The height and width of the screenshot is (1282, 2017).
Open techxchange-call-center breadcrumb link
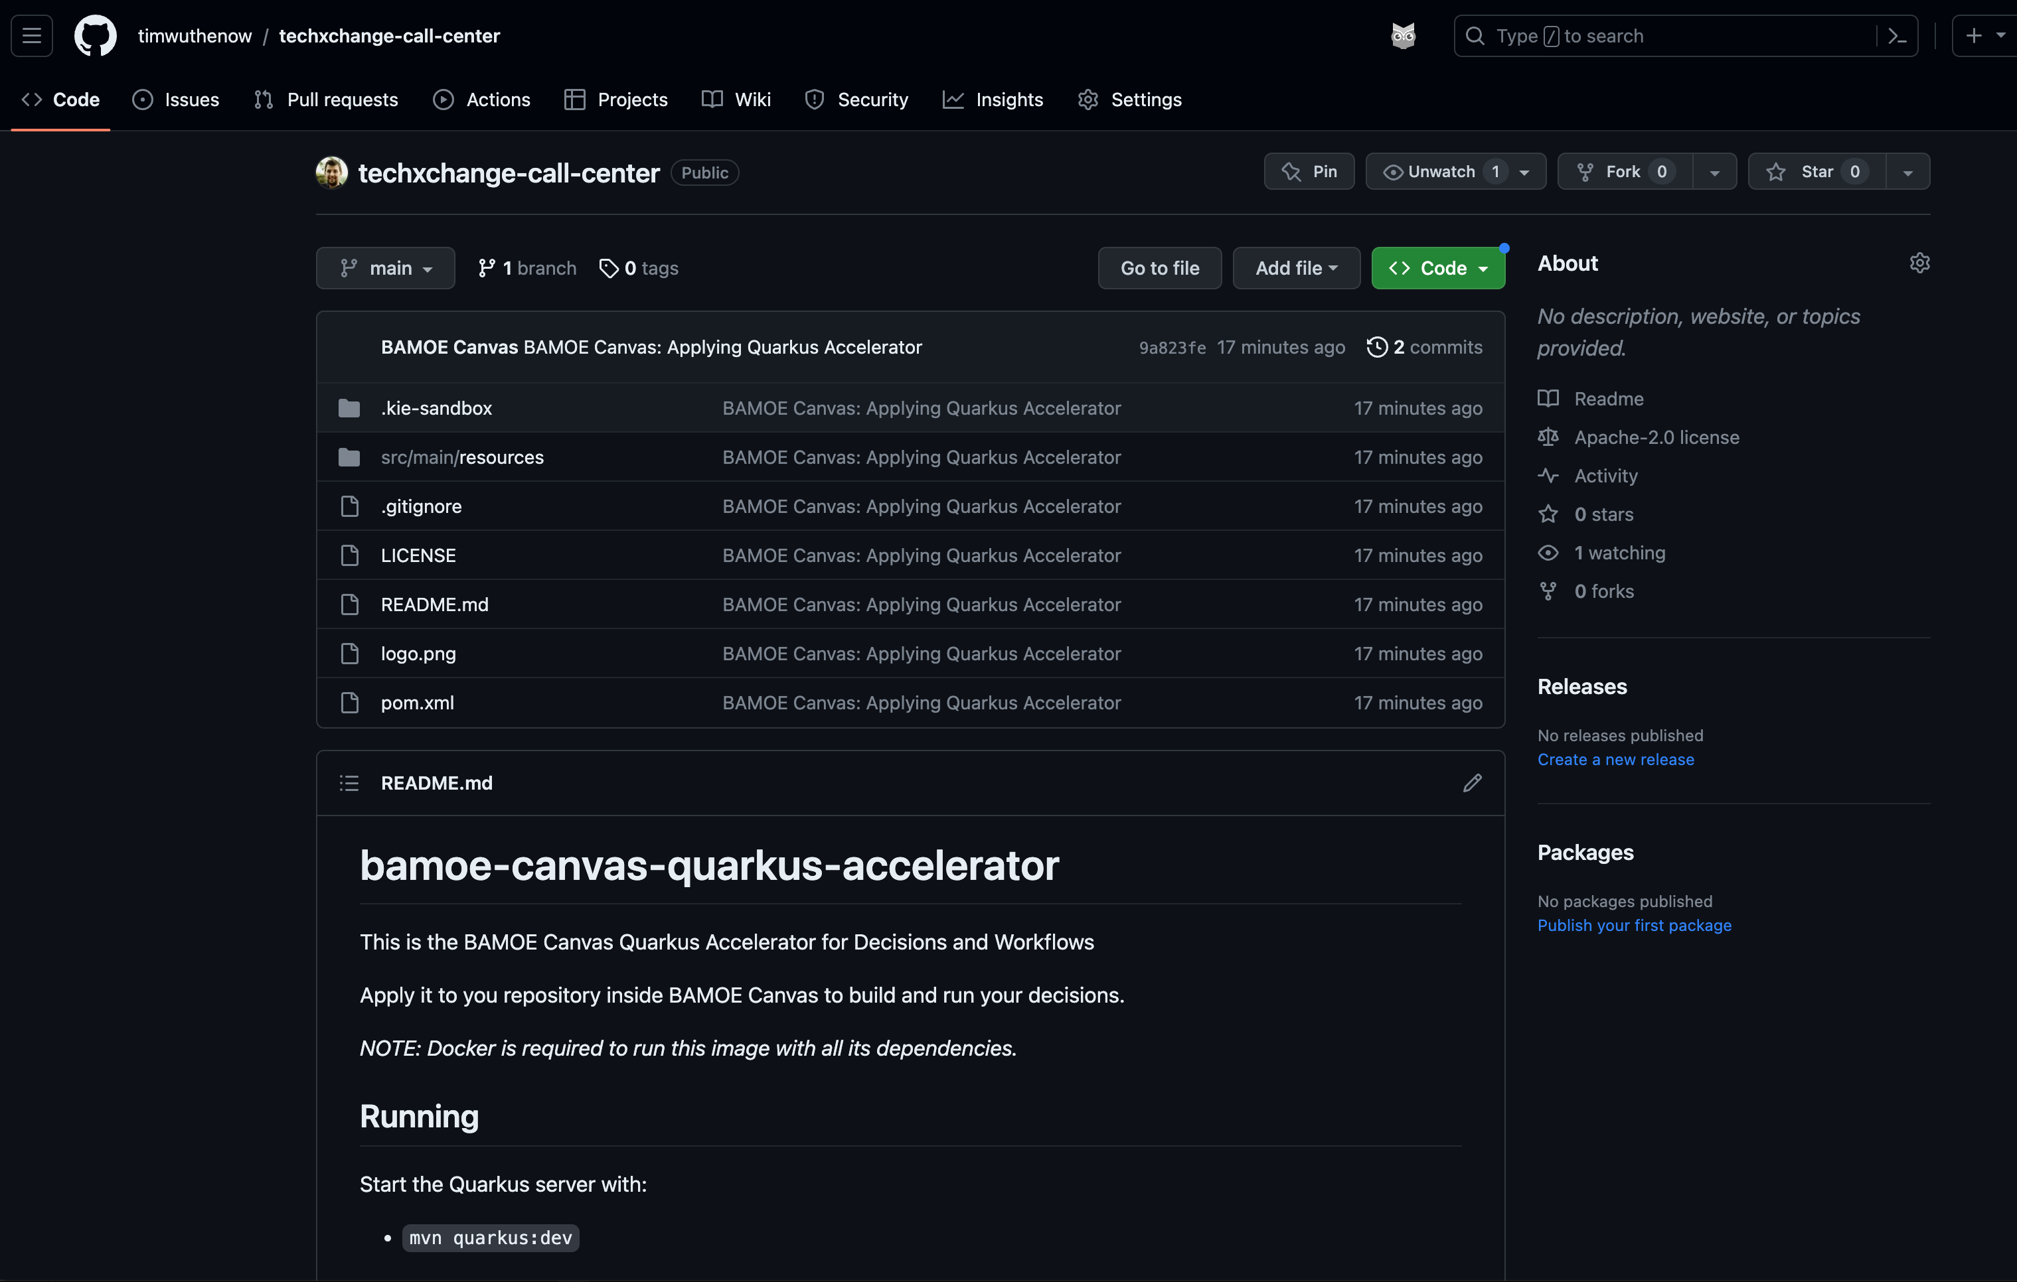click(388, 36)
